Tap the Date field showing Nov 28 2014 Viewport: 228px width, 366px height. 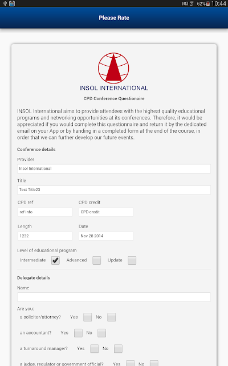106,236
